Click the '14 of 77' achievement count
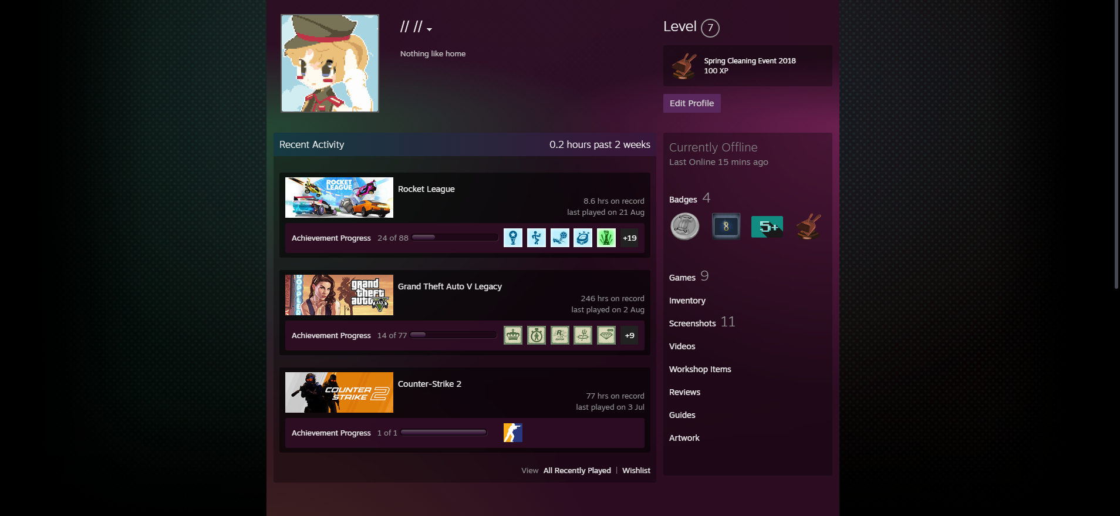1120x516 pixels. point(392,336)
